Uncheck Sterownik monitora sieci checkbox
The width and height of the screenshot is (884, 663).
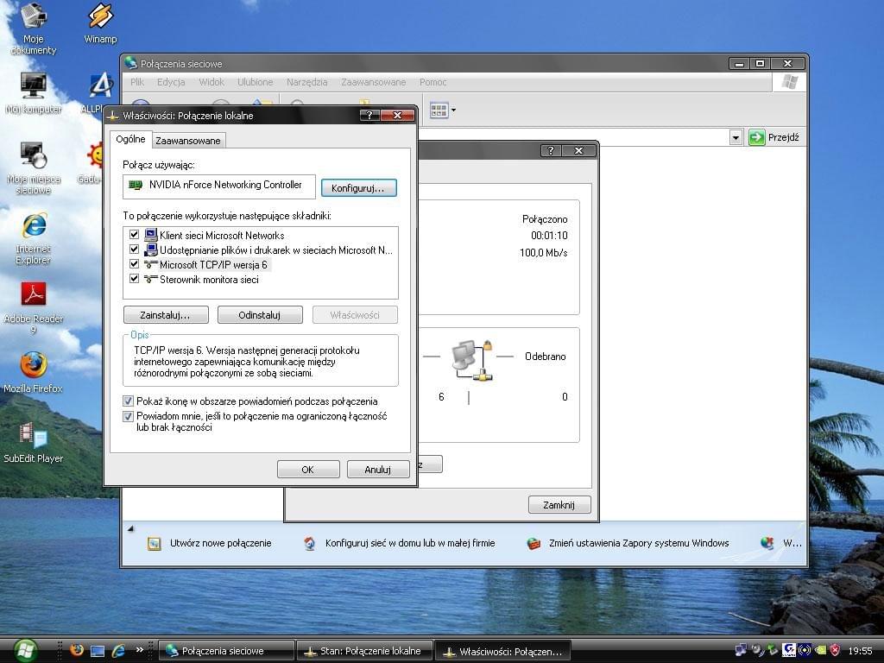click(134, 279)
